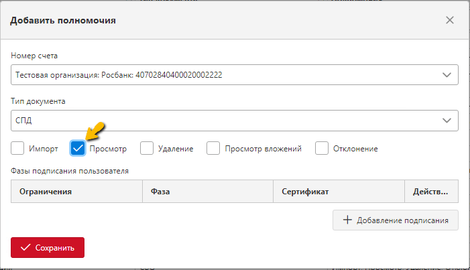Click the plus icon in Добавление подписания
The image size is (470, 270).
click(347, 220)
